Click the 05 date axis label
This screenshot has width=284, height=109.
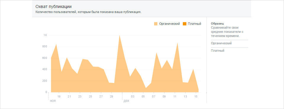pyautogui.click(x=143, y=97)
